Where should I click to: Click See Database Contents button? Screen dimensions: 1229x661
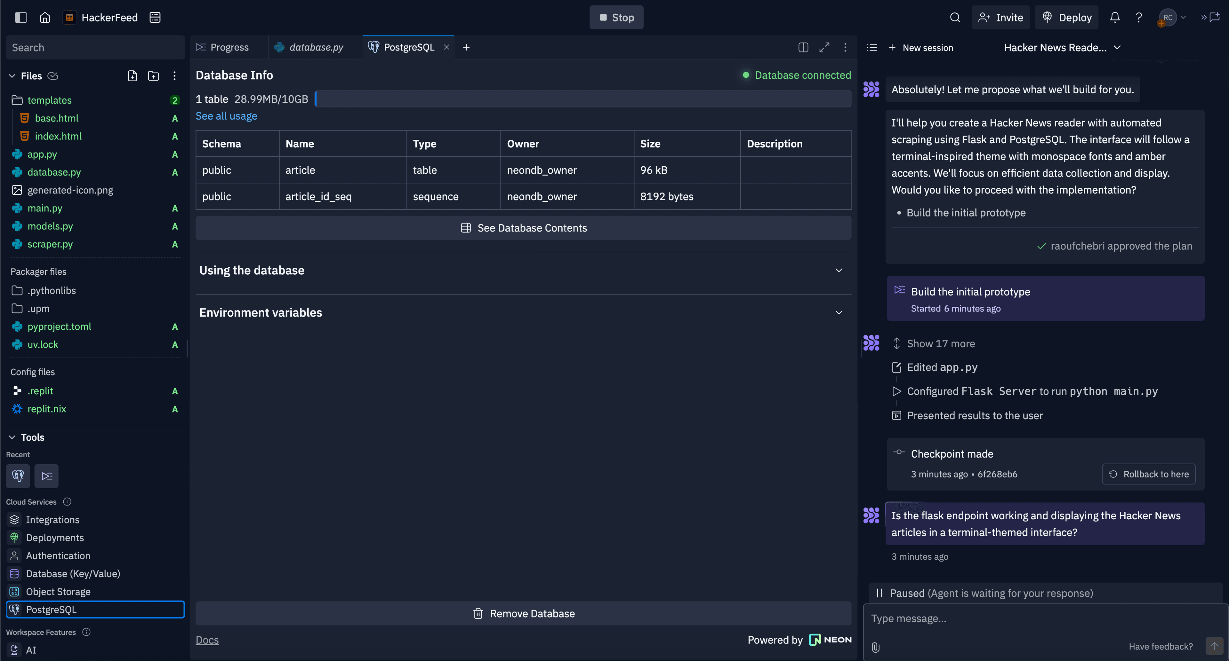(x=523, y=228)
